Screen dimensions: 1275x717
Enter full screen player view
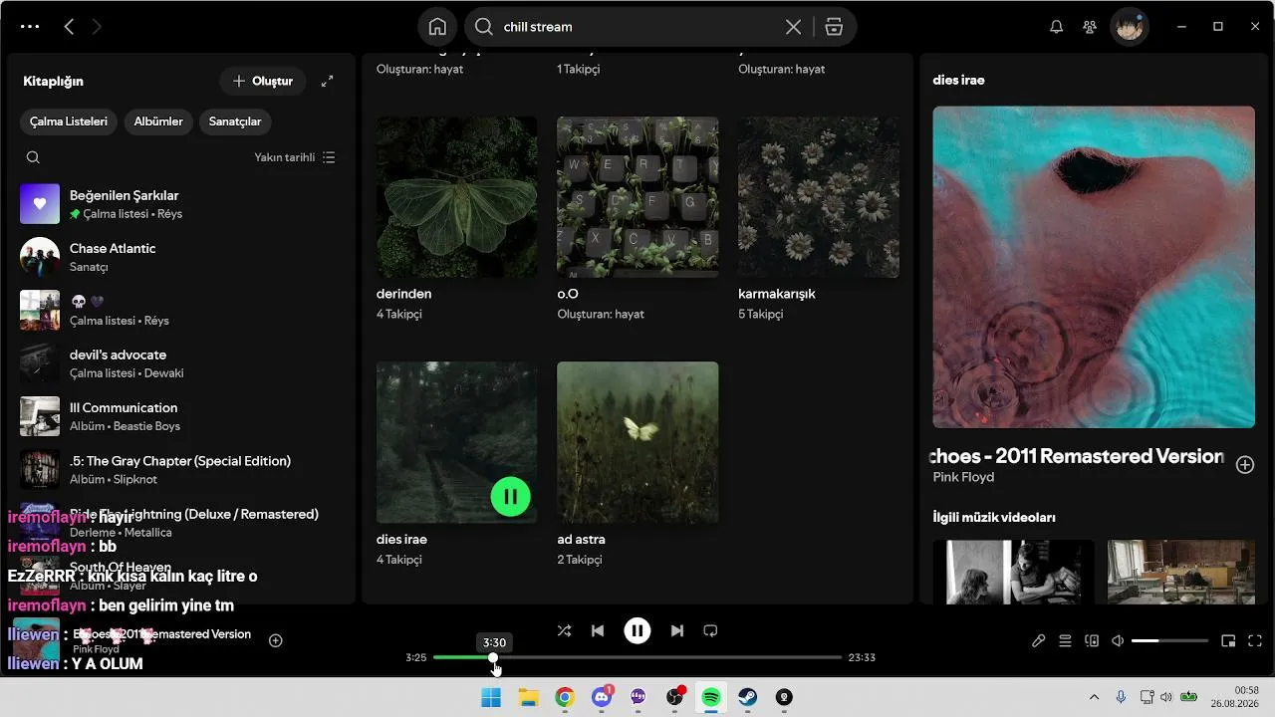coord(1255,641)
